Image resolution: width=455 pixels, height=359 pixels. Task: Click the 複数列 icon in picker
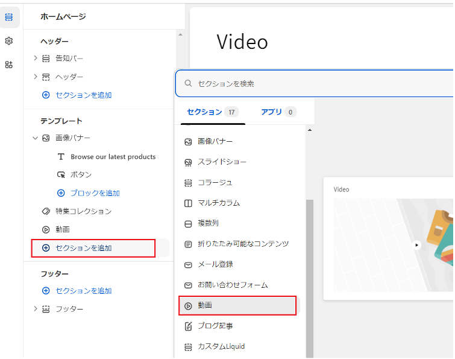click(x=188, y=224)
